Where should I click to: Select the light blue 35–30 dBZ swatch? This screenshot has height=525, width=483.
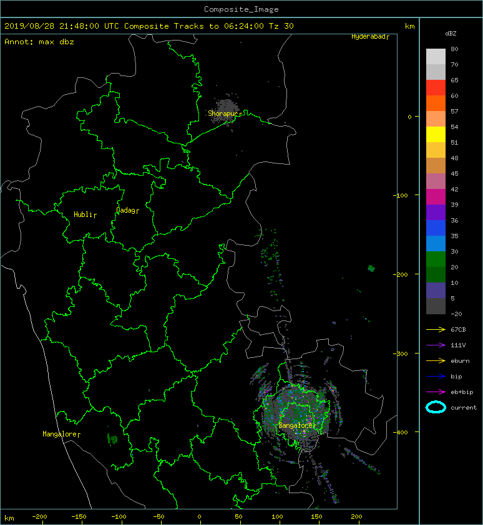(x=436, y=243)
